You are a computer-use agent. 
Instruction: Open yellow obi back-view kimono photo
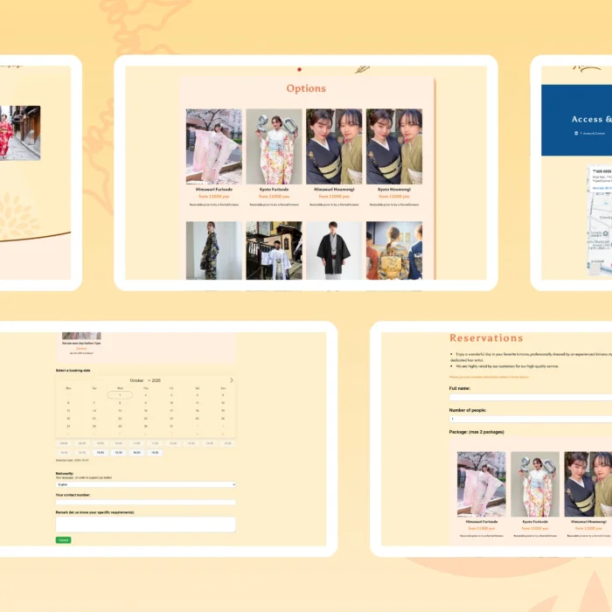pyautogui.click(x=394, y=251)
